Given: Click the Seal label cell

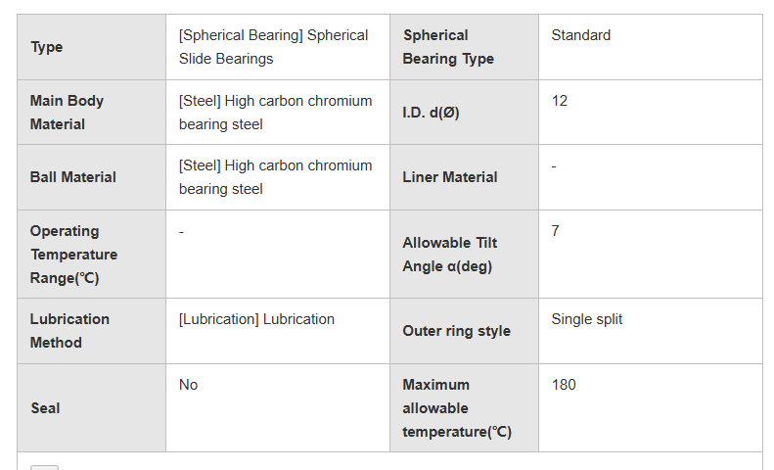Looking at the screenshot, I should tap(45, 408).
